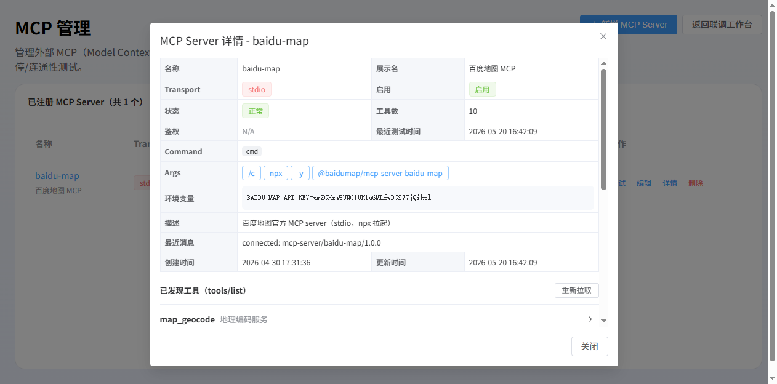Click the name value baidu-map in details table

tap(261, 68)
